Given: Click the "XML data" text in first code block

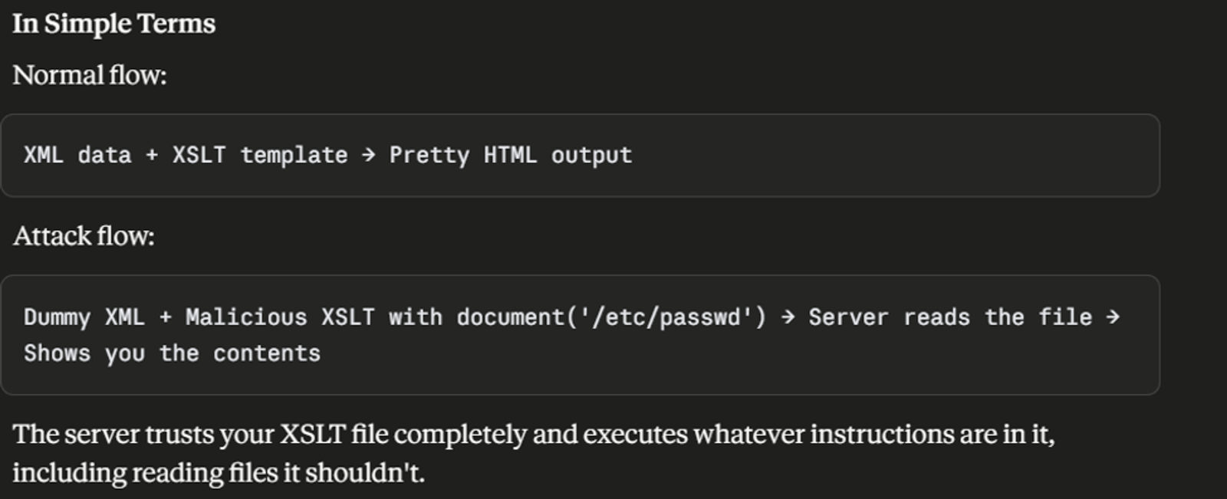Looking at the screenshot, I should click(x=77, y=155).
